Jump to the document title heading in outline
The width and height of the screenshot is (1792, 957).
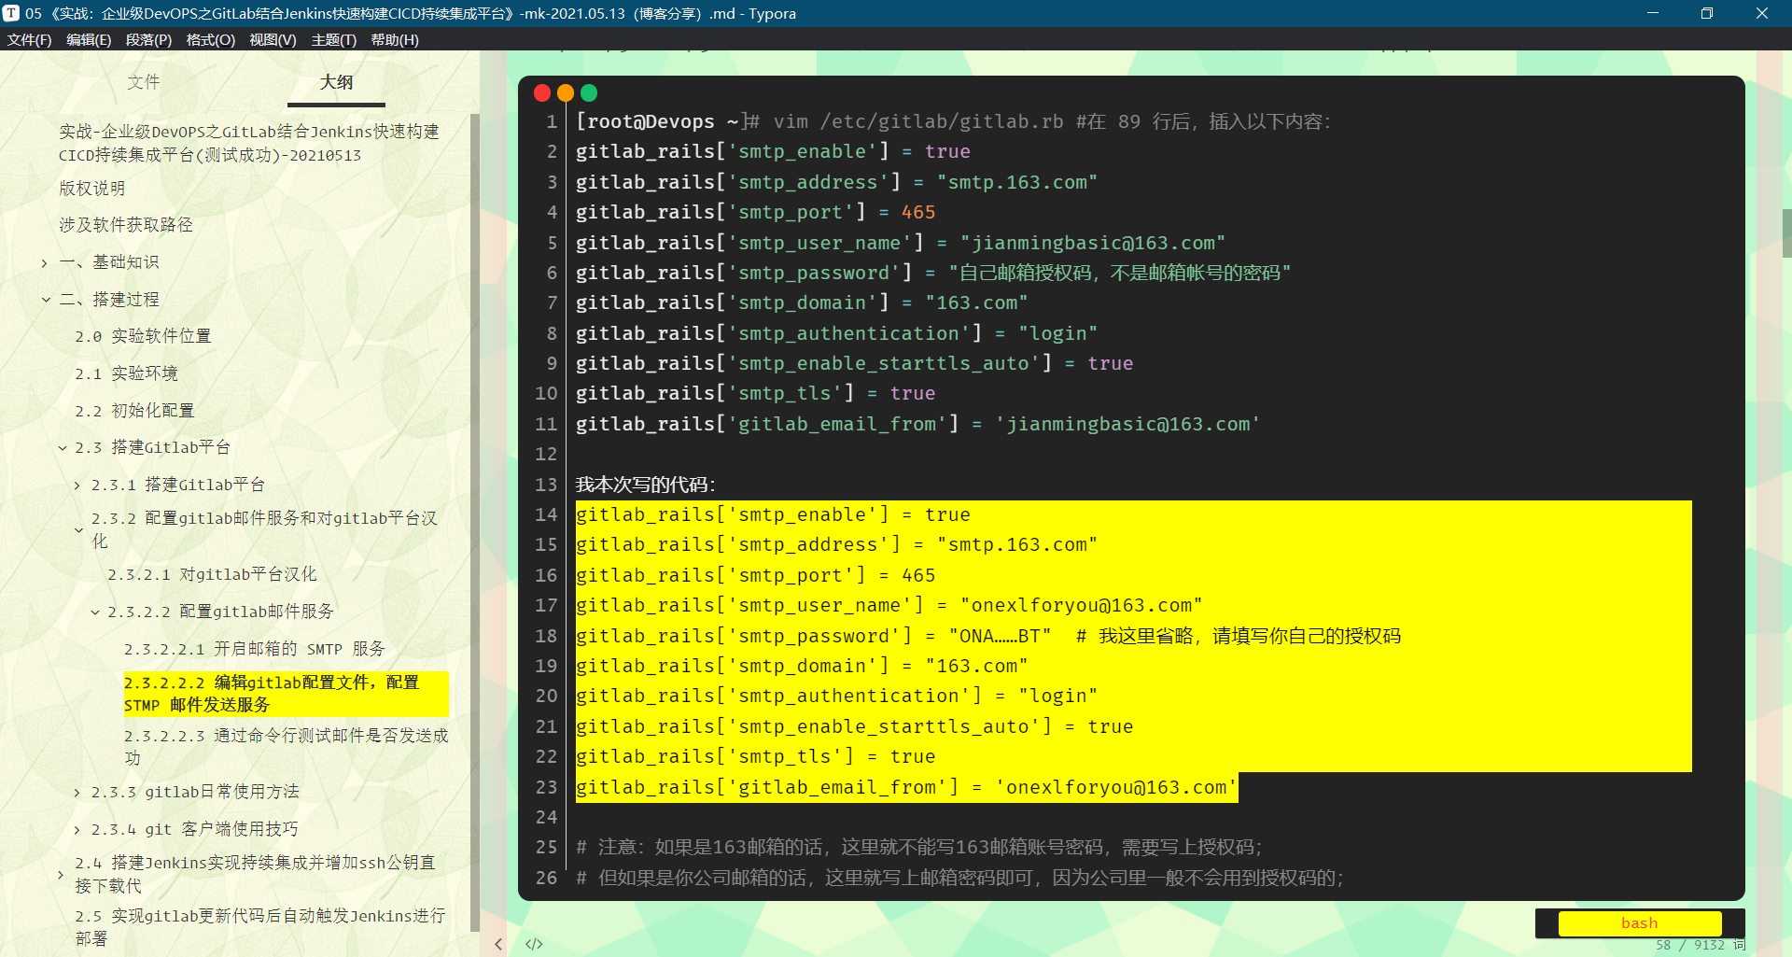(248, 143)
